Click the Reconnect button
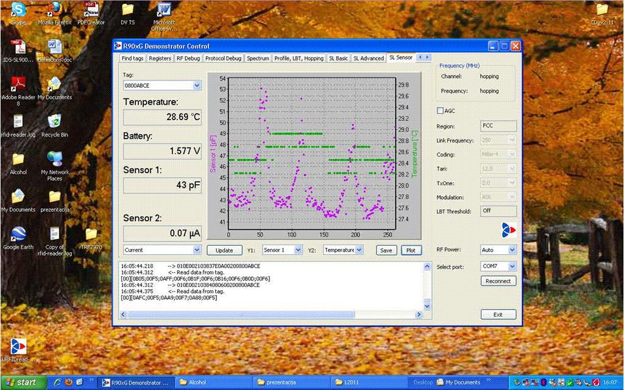Viewport: 624px width, 390px height. coord(498,281)
